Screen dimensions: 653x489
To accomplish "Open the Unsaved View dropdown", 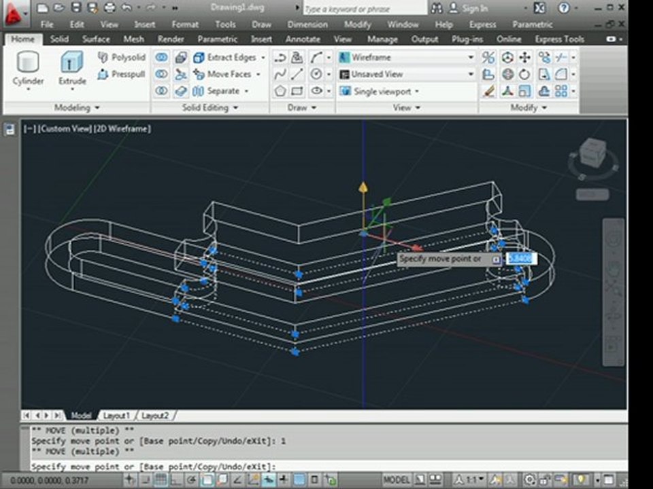I will pos(407,75).
